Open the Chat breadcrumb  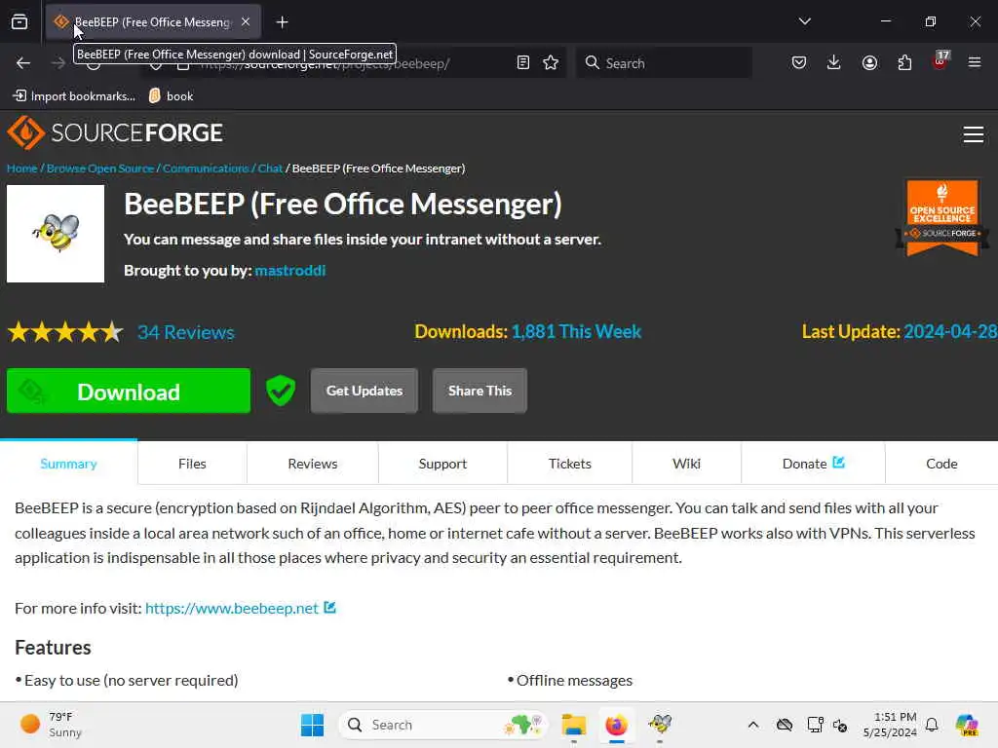[270, 168]
